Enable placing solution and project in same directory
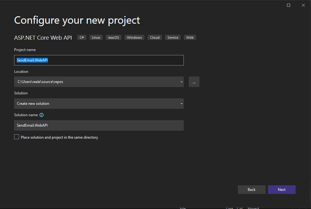This screenshot has height=209, width=311. 17,137
